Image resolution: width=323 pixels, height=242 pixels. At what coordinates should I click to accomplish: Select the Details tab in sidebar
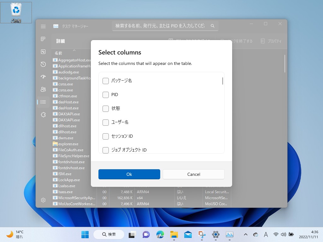[x=43, y=102]
